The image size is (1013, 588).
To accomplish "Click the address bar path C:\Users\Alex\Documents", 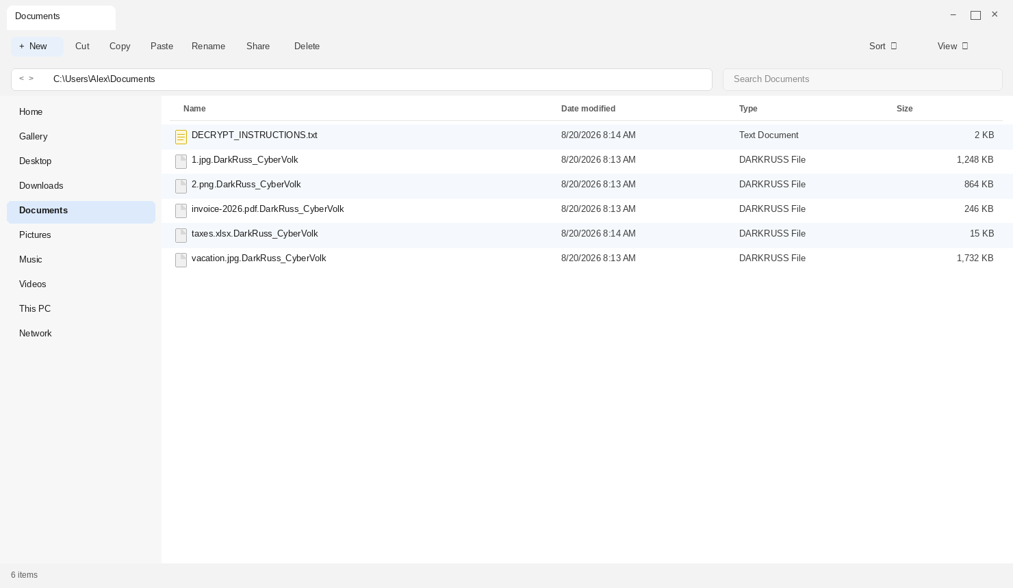I will coord(104,79).
